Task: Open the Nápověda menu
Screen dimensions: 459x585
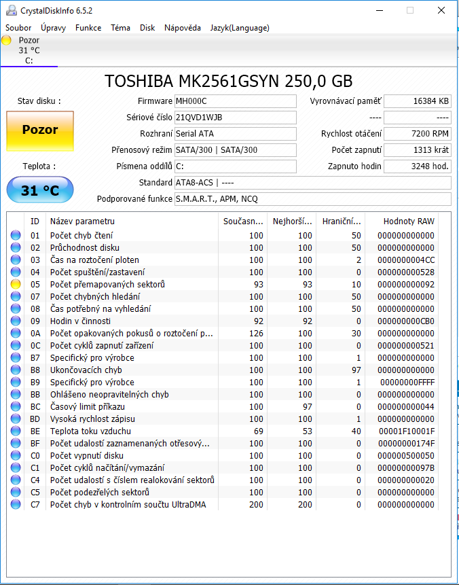Action: (x=183, y=28)
